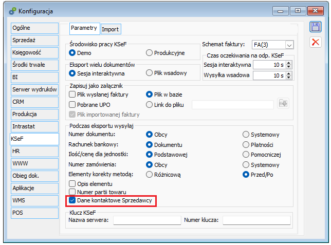Select Różnicową correction method

150,175
